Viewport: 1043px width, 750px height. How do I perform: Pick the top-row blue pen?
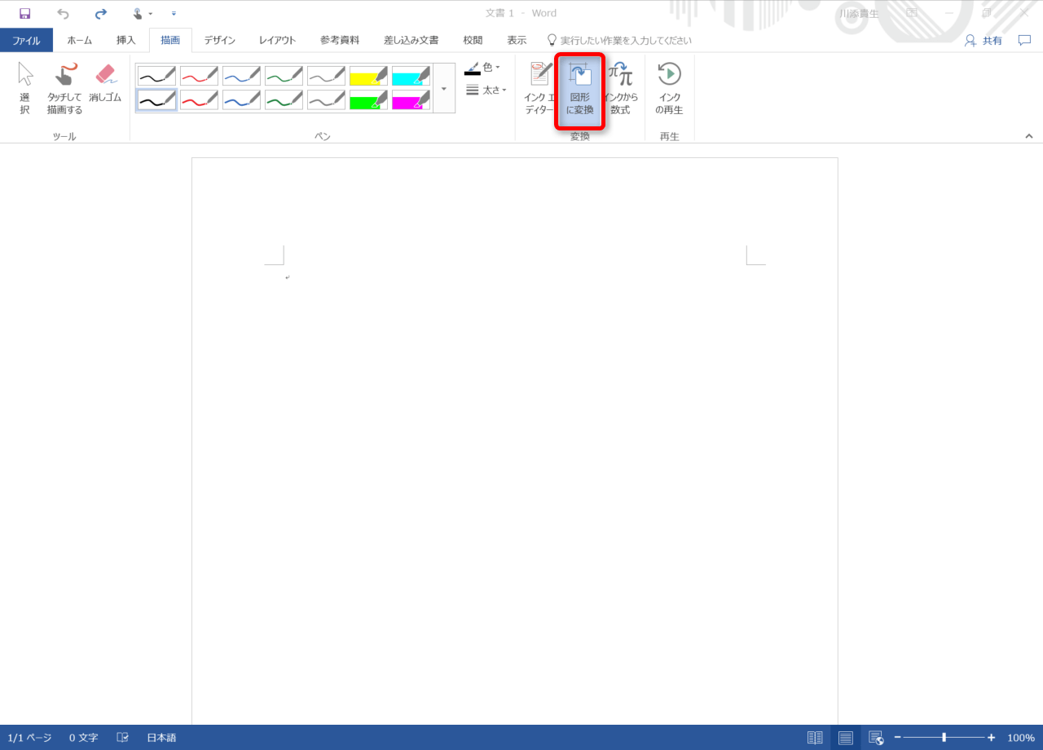tap(241, 76)
